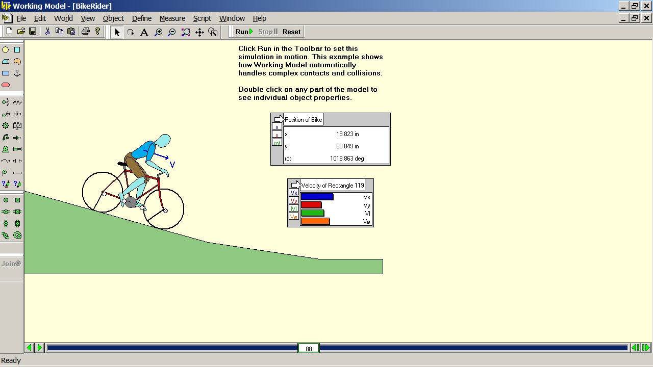Choose the Rotate tool in toolbar

[131, 32]
